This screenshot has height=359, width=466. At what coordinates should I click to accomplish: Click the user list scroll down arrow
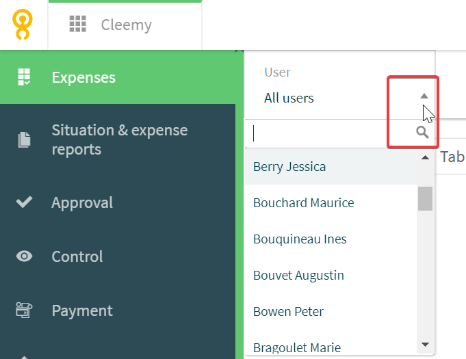tap(425, 345)
